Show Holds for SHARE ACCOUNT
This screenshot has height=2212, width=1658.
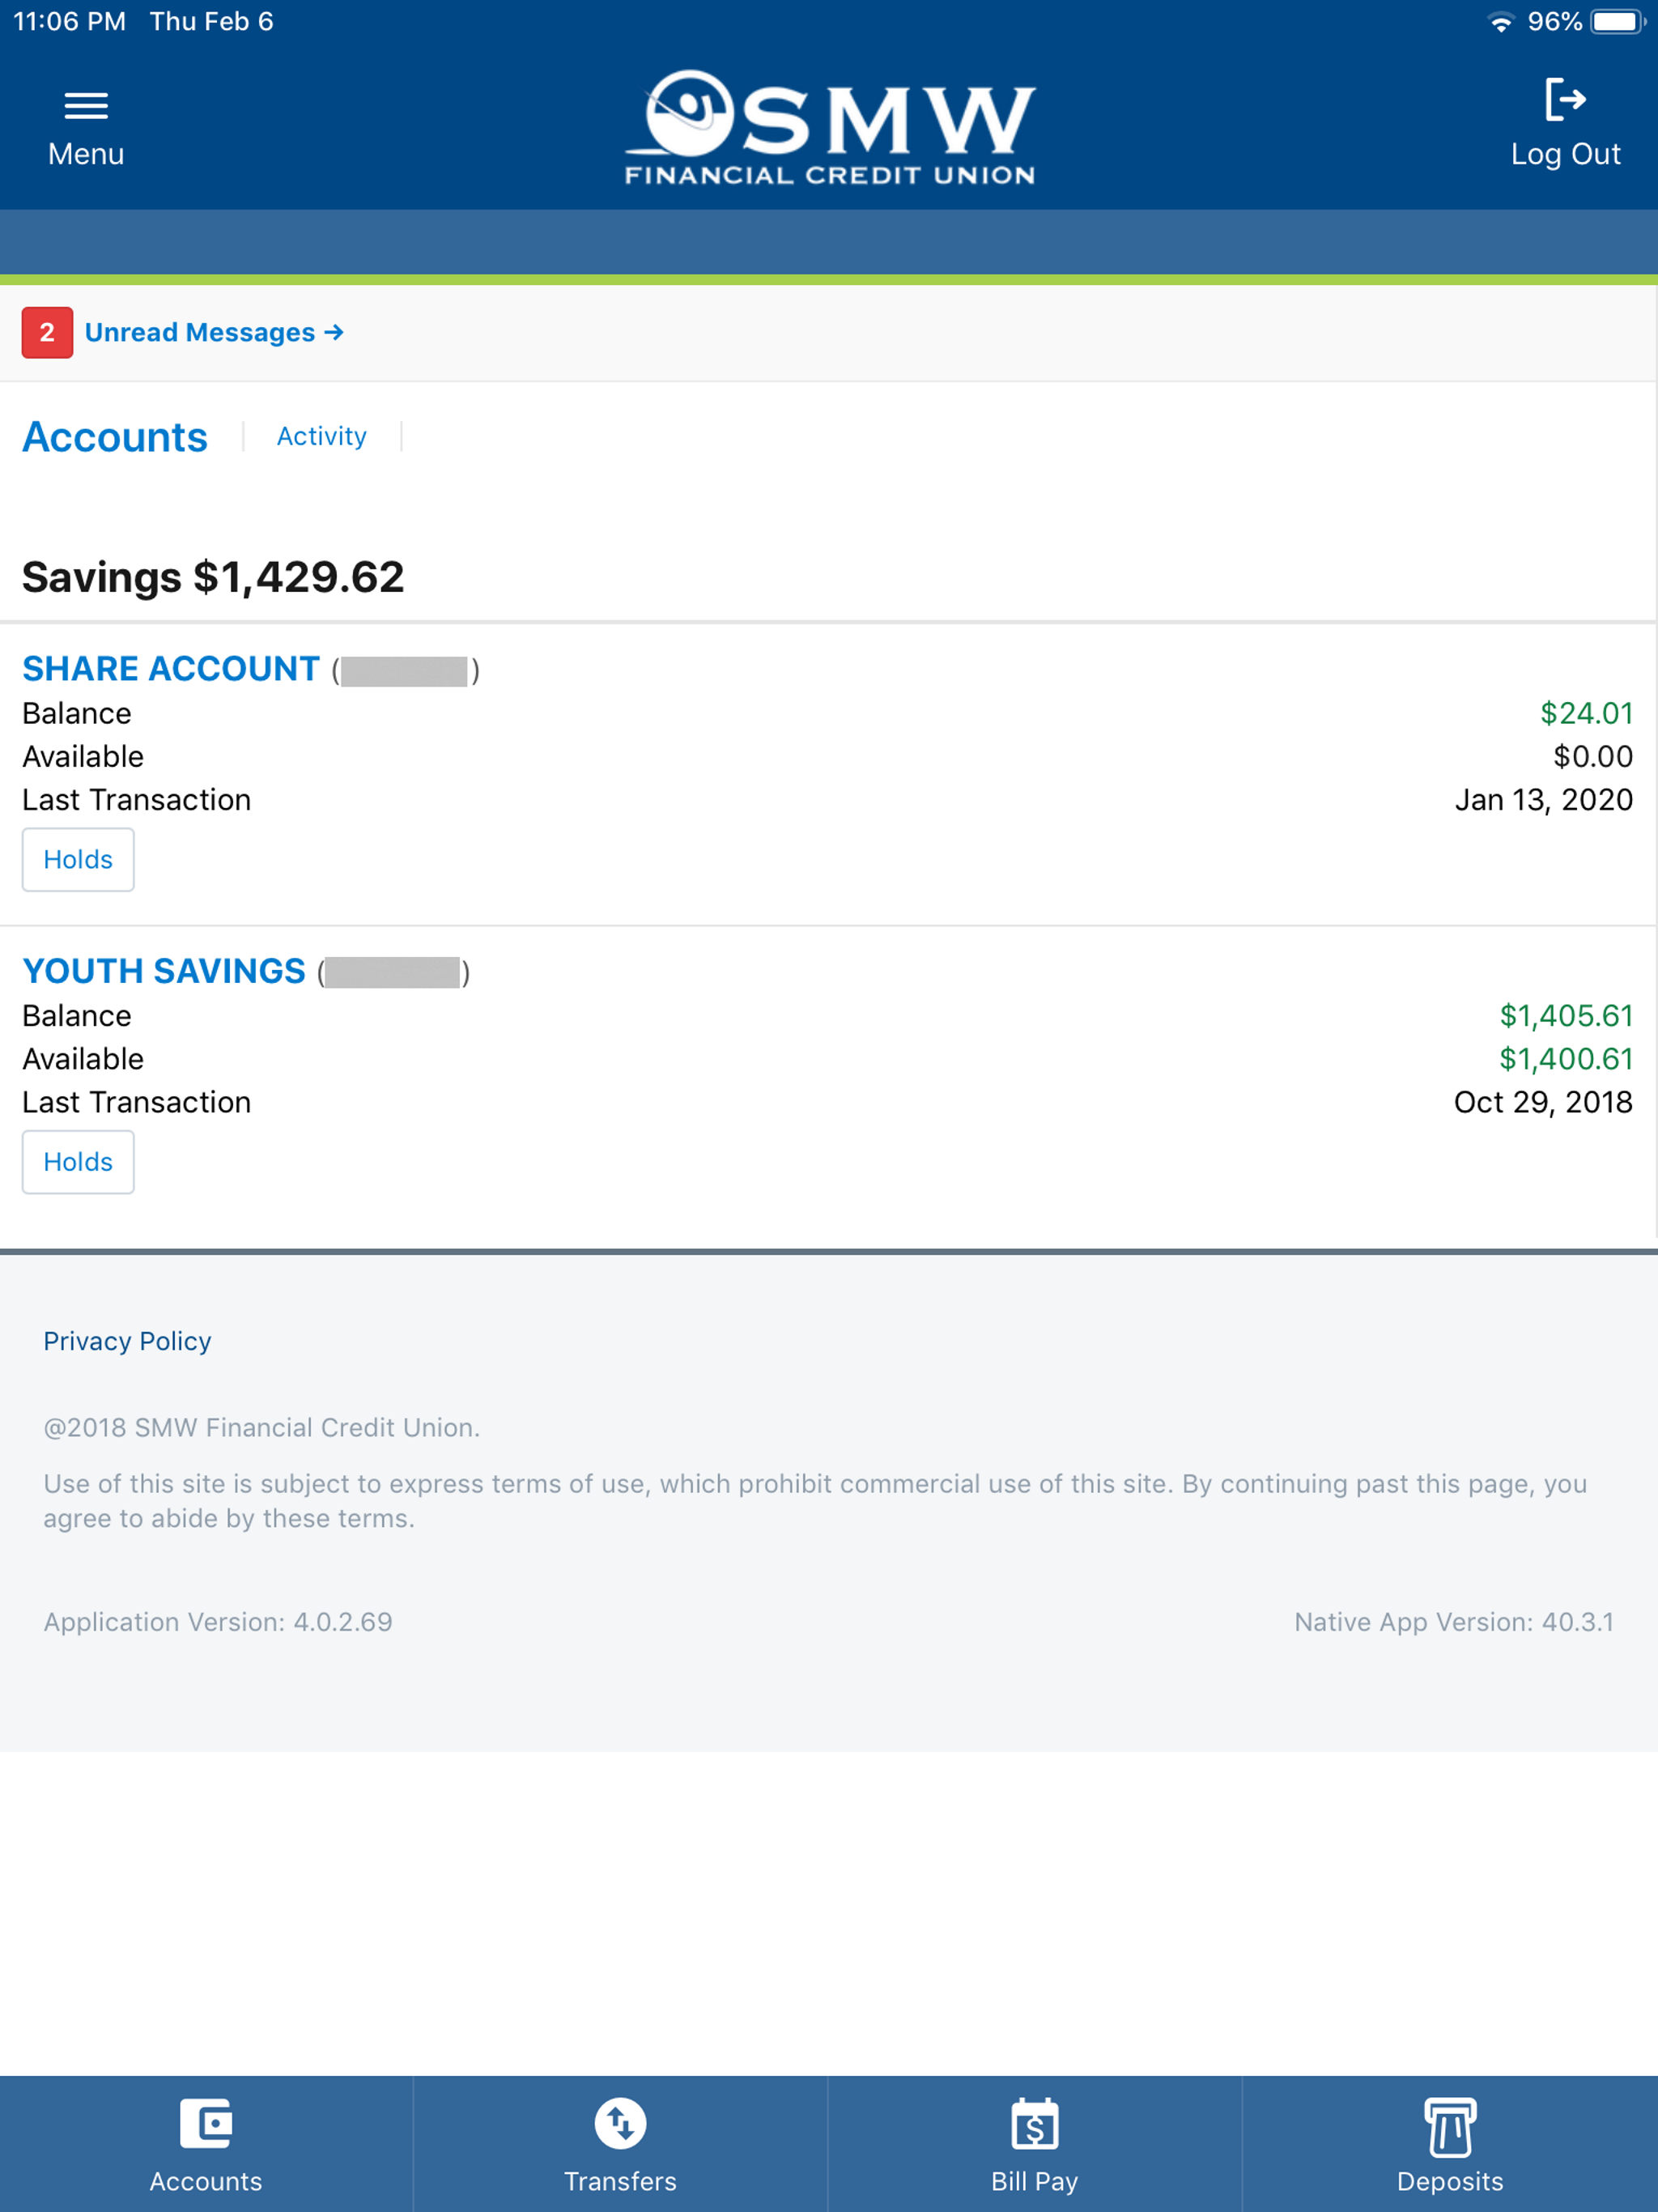pyautogui.click(x=78, y=859)
